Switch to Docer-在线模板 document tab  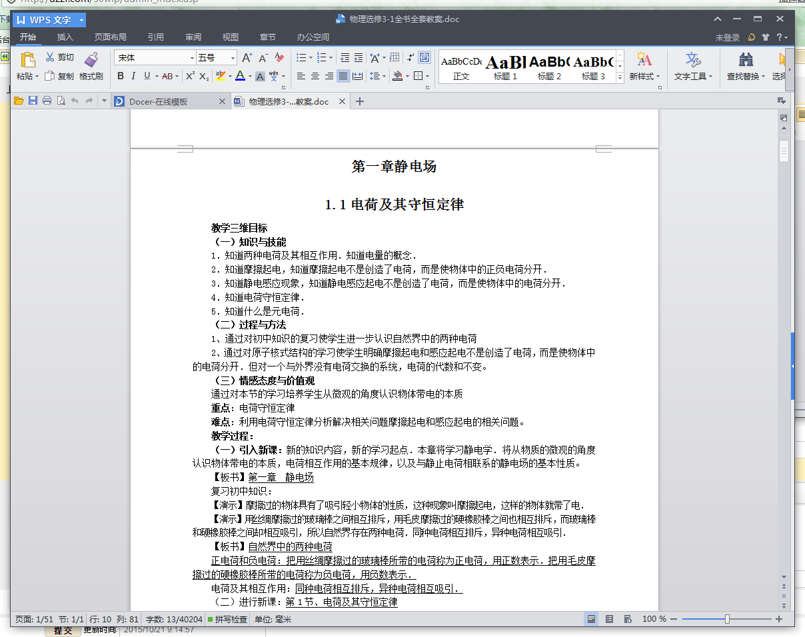(x=171, y=101)
